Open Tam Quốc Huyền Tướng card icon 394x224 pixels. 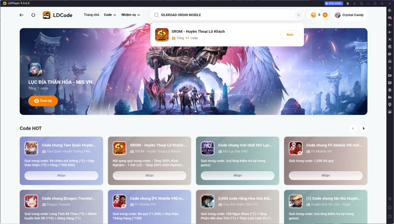coord(31,148)
